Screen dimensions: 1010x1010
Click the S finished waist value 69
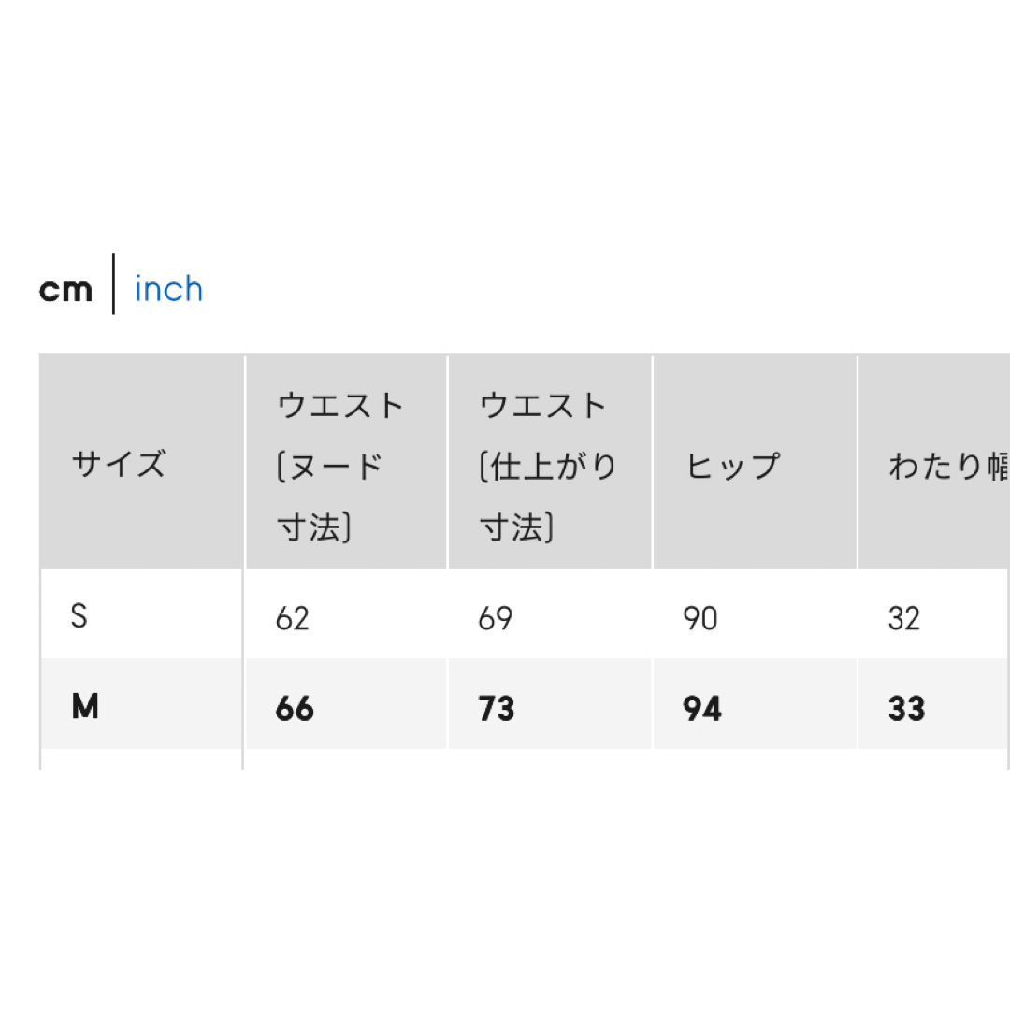(x=496, y=618)
